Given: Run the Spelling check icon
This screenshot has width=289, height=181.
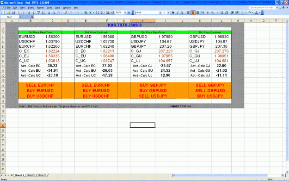Looking at the screenshot, I should point(38,13).
